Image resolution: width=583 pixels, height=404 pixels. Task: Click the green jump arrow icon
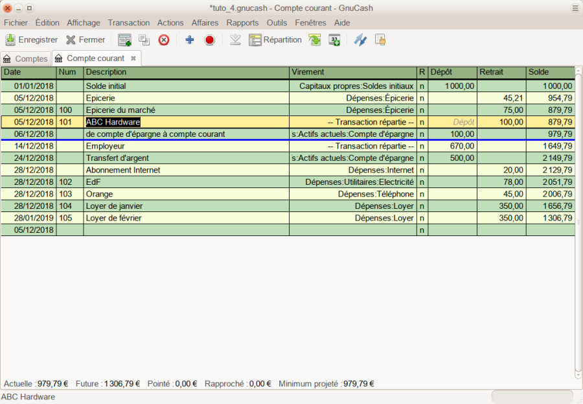point(315,40)
